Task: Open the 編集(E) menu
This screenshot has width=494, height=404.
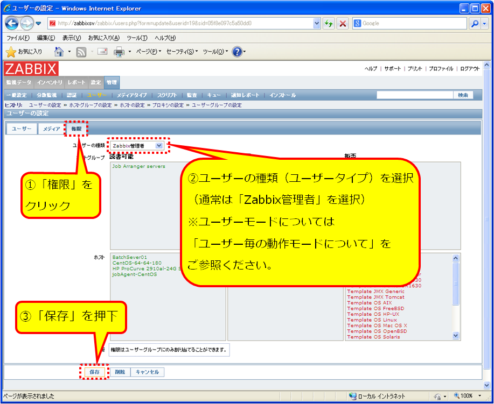Action: pos(46,38)
